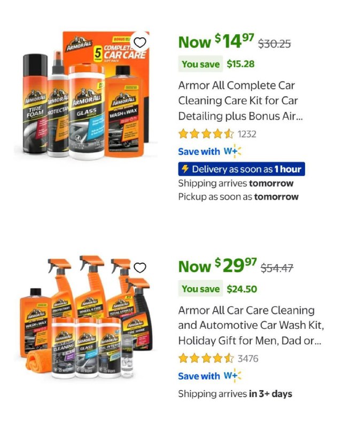
Task: Open Armor All Complete Car Cleaning Care Kit title
Action: 240,101
